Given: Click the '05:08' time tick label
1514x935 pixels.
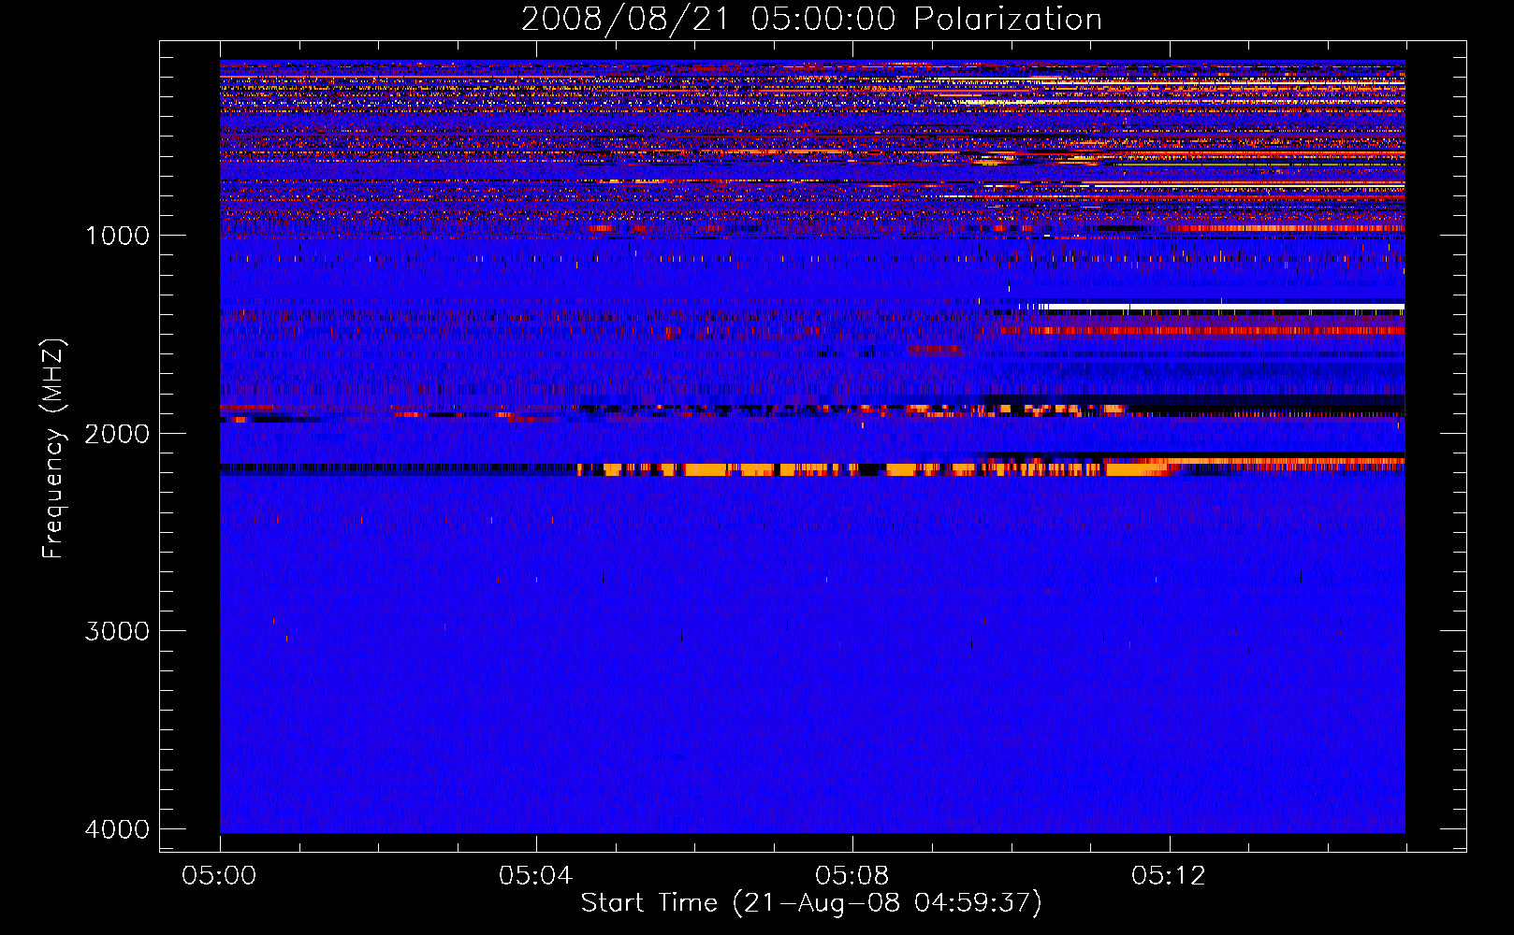Looking at the screenshot, I should 852,876.
